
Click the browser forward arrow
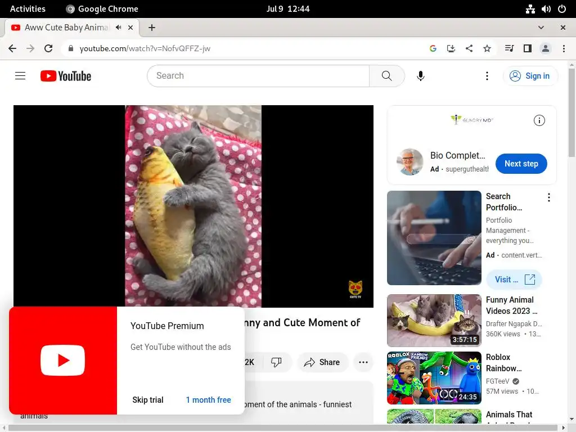30,48
